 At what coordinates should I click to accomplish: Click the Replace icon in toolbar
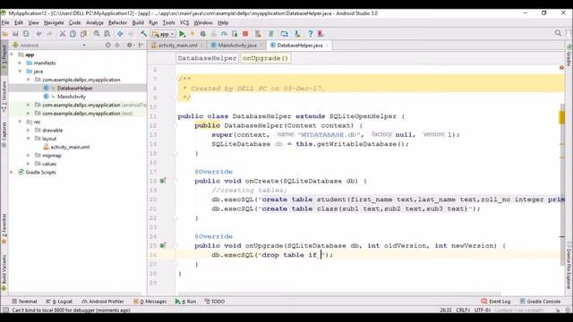[107, 34]
